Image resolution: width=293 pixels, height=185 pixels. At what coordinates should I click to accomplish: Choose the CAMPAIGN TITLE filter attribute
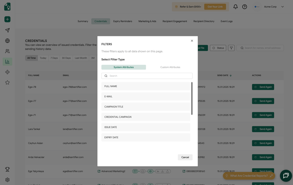[146, 107]
